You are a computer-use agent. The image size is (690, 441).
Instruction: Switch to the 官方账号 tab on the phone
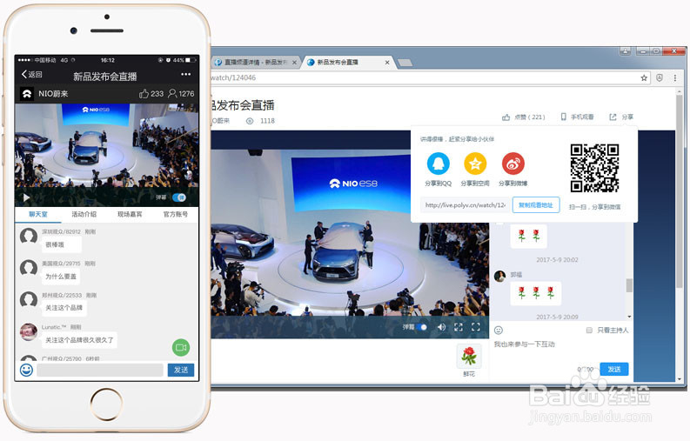pos(176,214)
